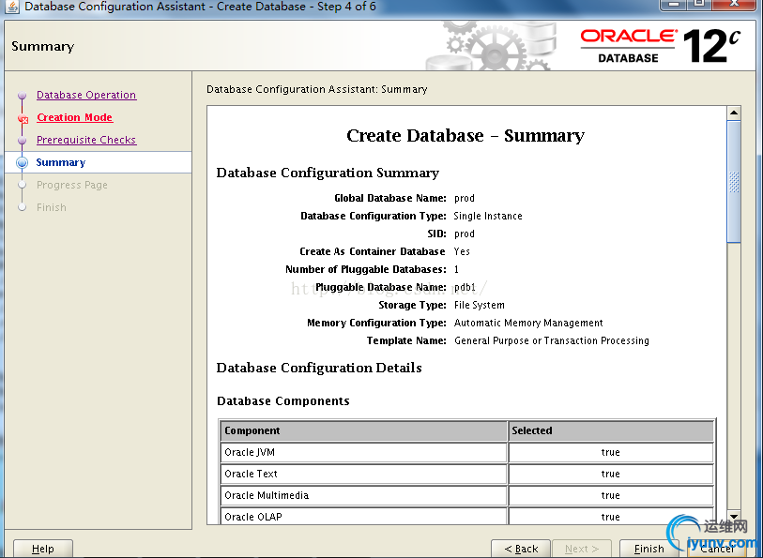This screenshot has width=763, height=558.
Task: Close the Database Configuration Assistant window
Action: pyautogui.click(x=733, y=6)
